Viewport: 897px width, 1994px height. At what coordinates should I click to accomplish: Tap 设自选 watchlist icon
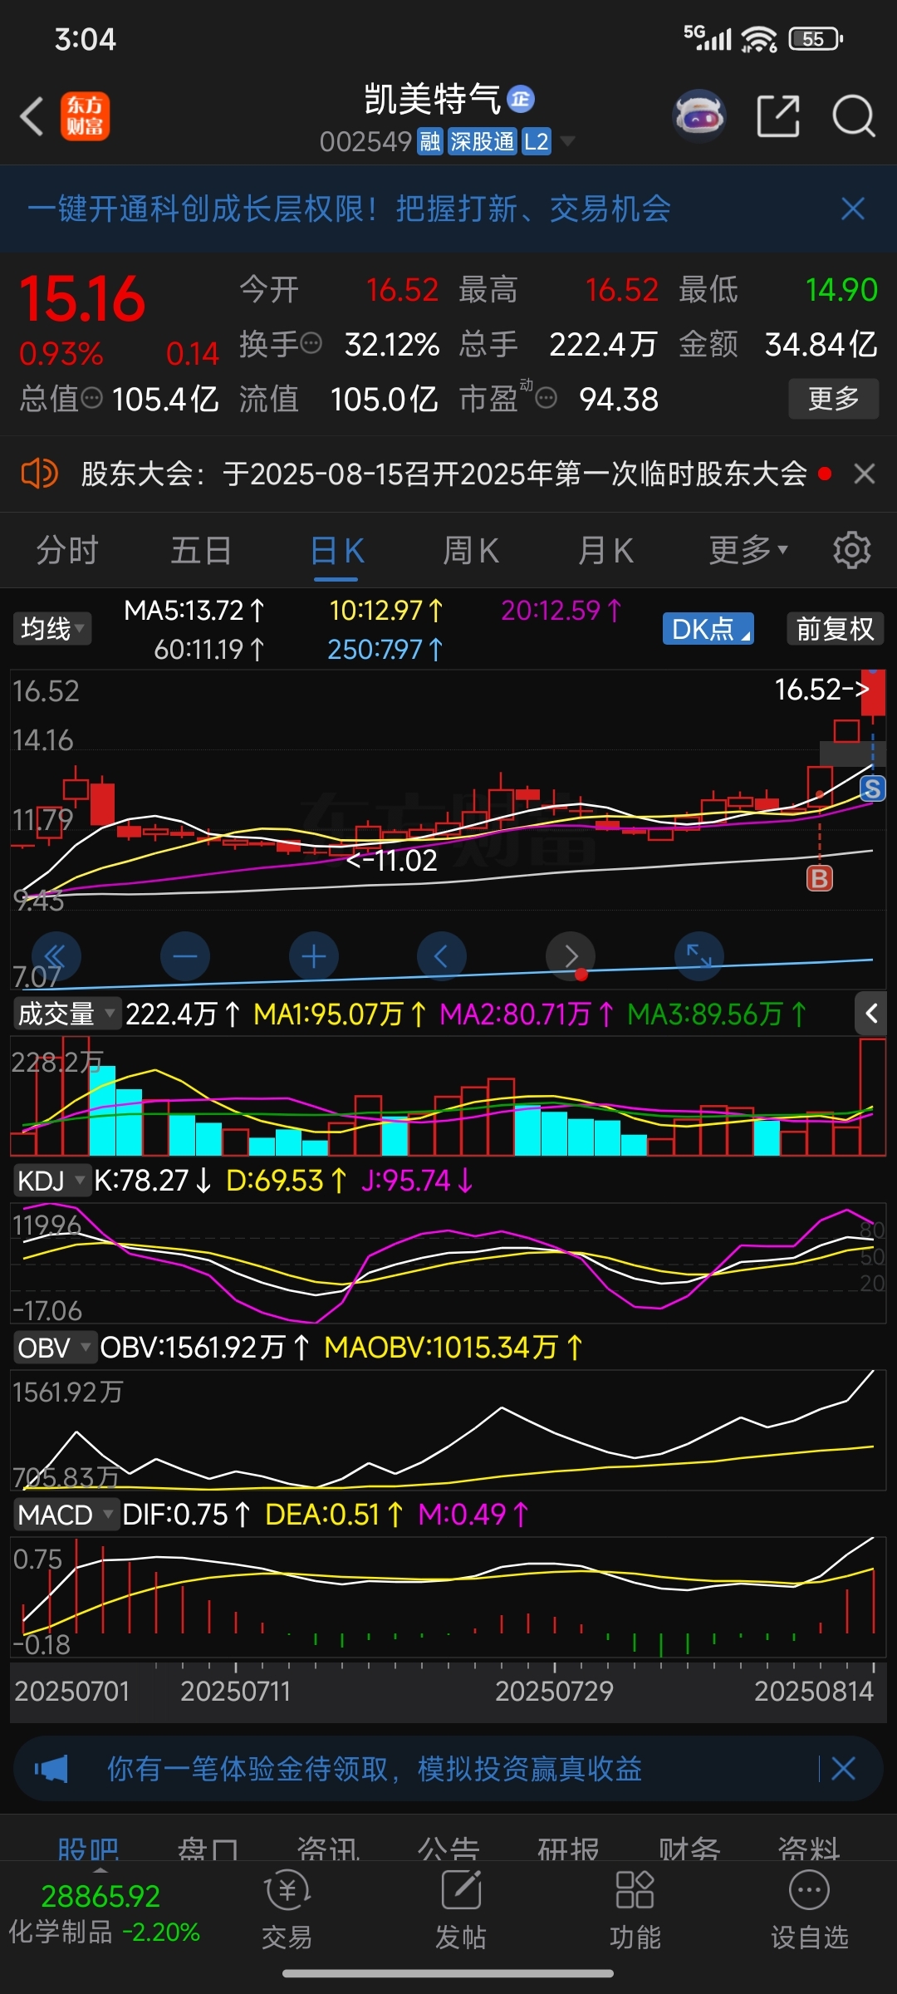(x=810, y=1911)
